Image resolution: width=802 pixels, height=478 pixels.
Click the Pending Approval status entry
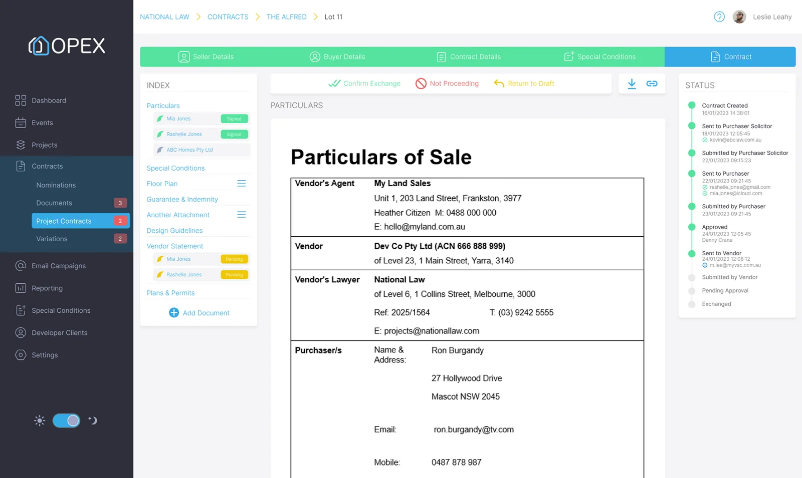725,291
